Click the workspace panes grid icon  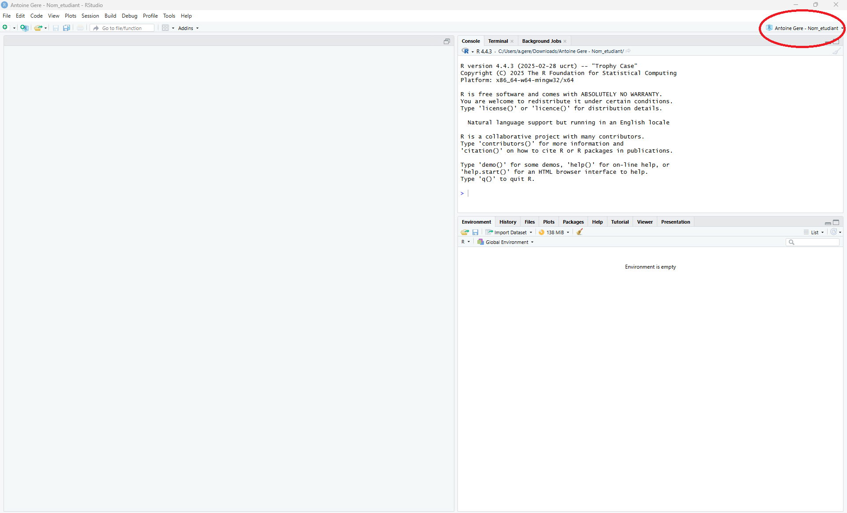click(165, 28)
